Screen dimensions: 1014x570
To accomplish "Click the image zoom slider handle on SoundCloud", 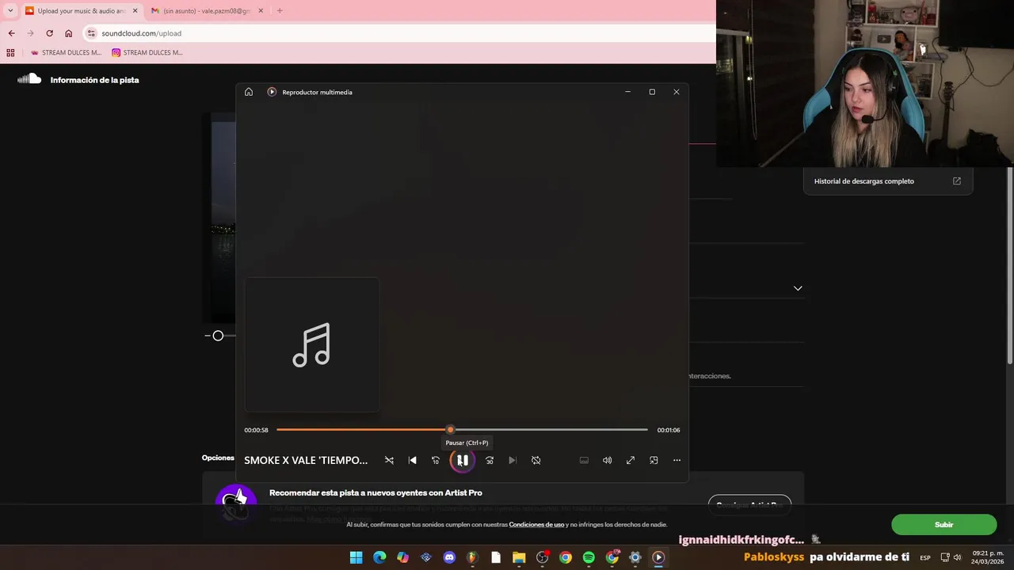I will pos(218,336).
